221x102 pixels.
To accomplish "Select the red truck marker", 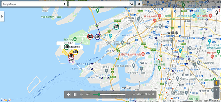I will (90, 37).
